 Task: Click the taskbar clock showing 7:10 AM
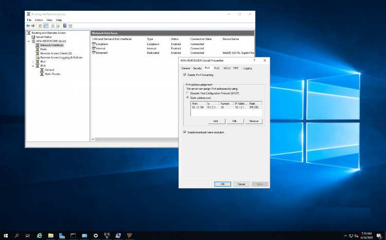(366, 236)
